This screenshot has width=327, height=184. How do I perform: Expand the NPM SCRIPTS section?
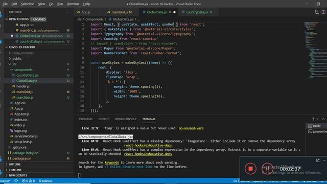click(18, 175)
